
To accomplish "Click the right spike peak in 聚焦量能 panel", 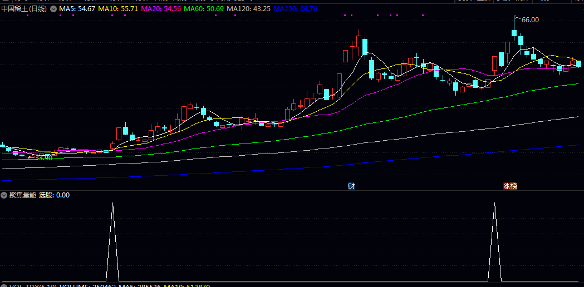I will click(x=494, y=204).
